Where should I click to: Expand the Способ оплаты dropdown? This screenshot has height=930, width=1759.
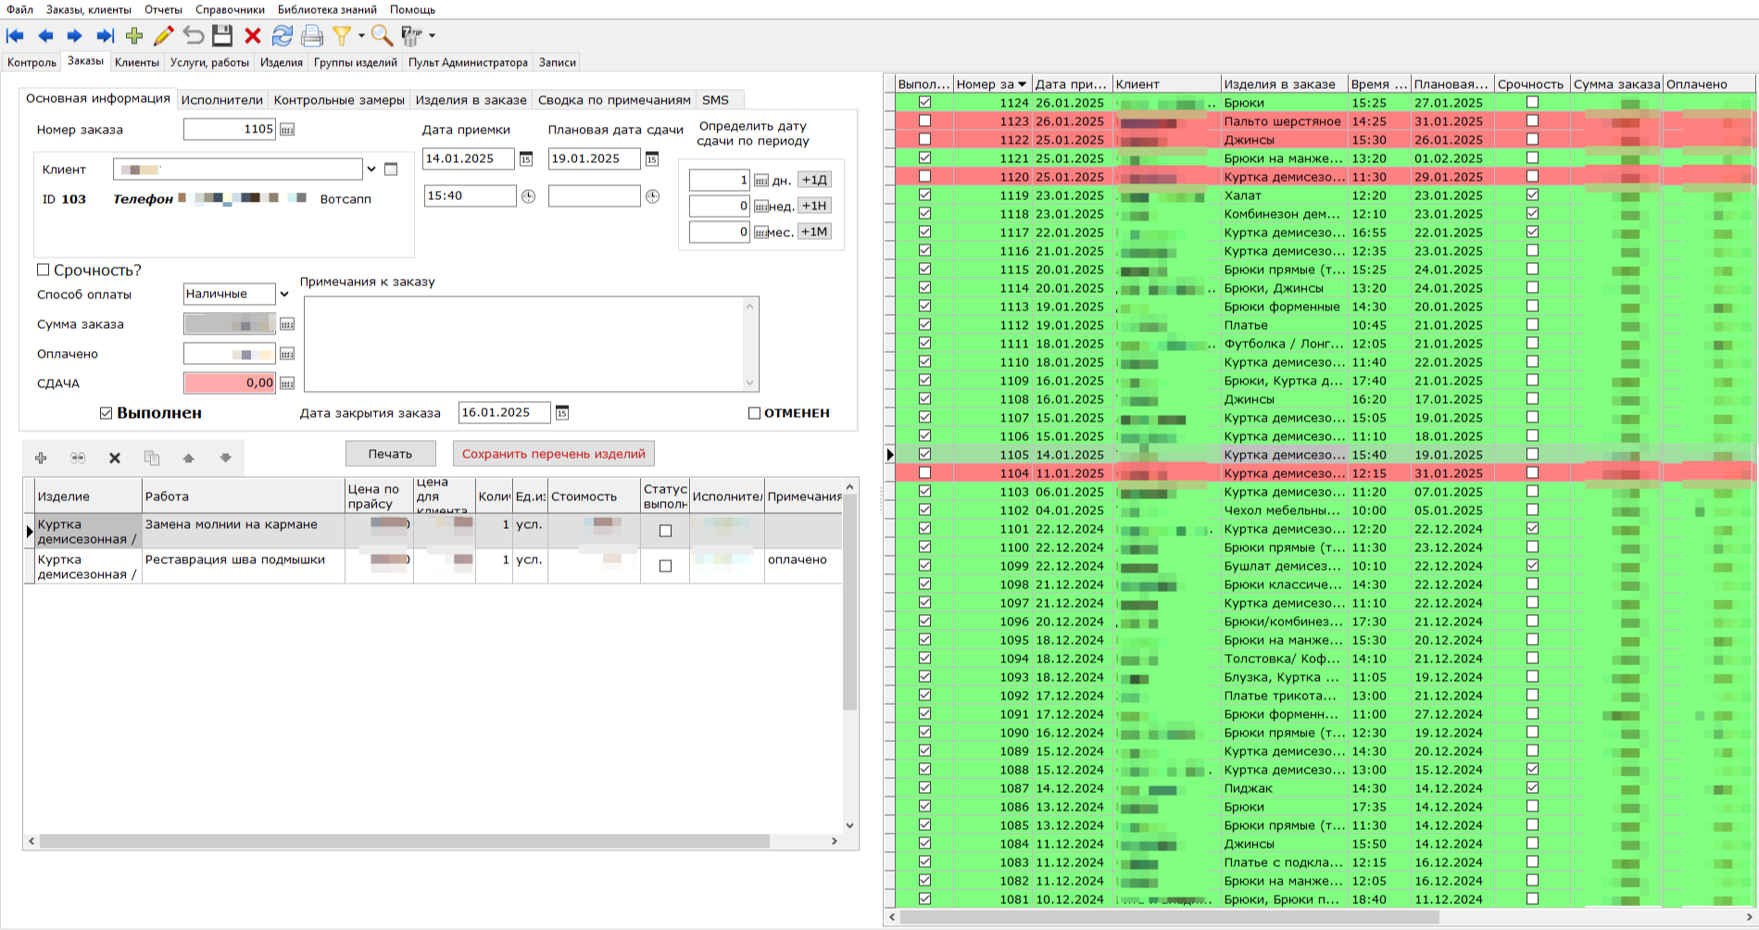coord(284,295)
